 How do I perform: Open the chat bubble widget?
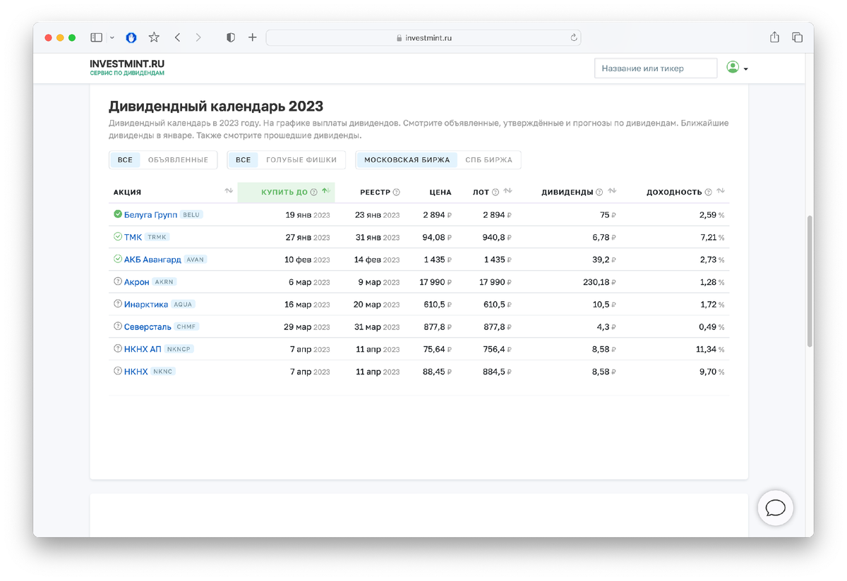coord(776,508)
